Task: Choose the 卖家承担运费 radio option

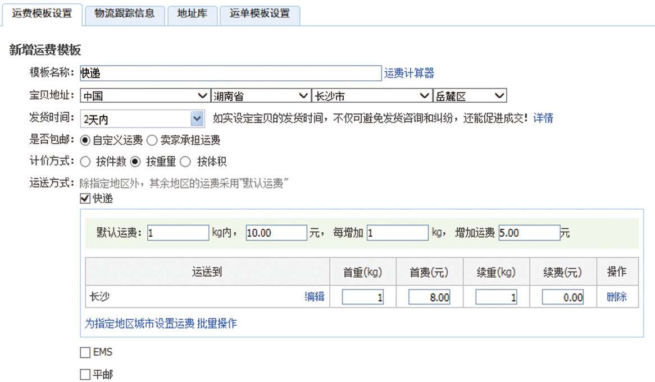Action: 152,141
